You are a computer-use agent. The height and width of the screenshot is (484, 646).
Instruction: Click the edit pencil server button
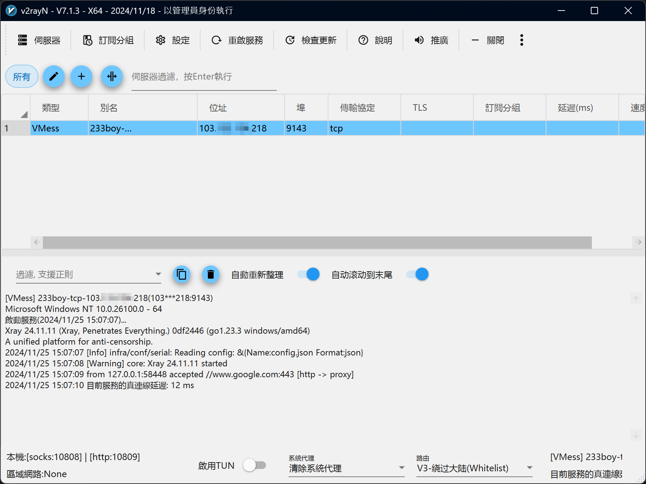[54, 77]
